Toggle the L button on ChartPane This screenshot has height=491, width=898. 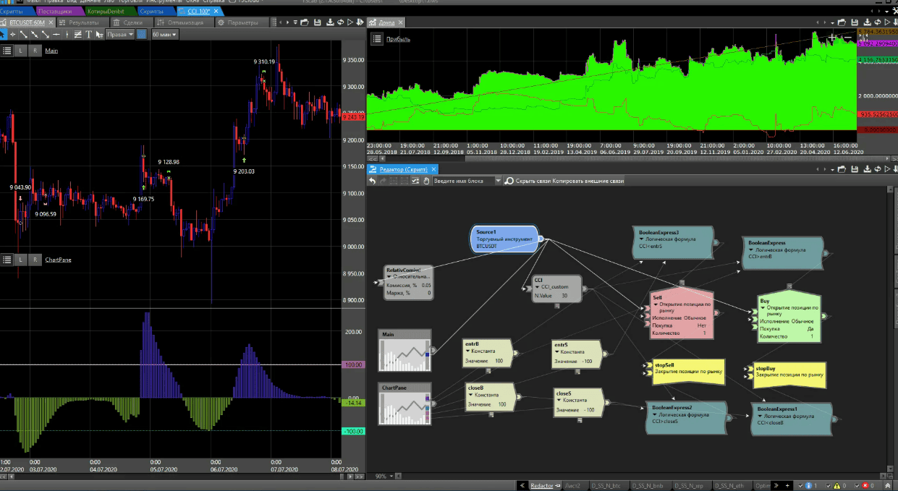point(21,259)
